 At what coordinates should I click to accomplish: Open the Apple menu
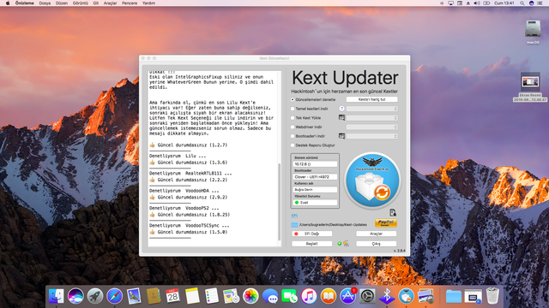pos(8,3)
